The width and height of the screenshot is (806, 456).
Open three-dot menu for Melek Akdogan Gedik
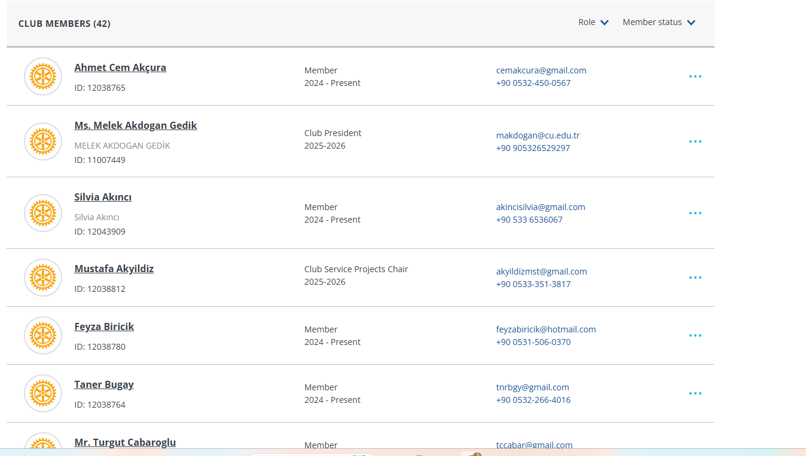coord(695,141)
